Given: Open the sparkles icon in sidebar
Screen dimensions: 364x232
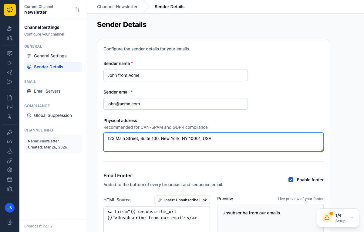Looking at the screenshot, I should tap(10, 73).
